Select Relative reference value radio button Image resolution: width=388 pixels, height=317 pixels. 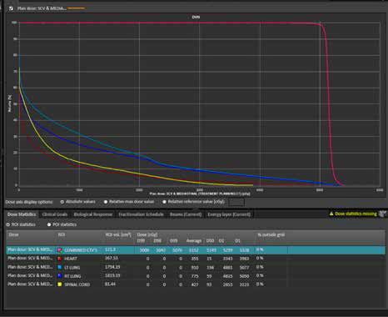click(x=164, y=202)
